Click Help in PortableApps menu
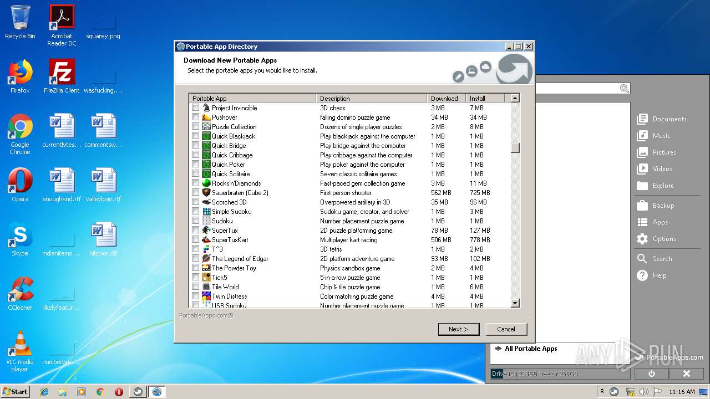Viewport: 710px width, 399px height. [x=652, y=275]
